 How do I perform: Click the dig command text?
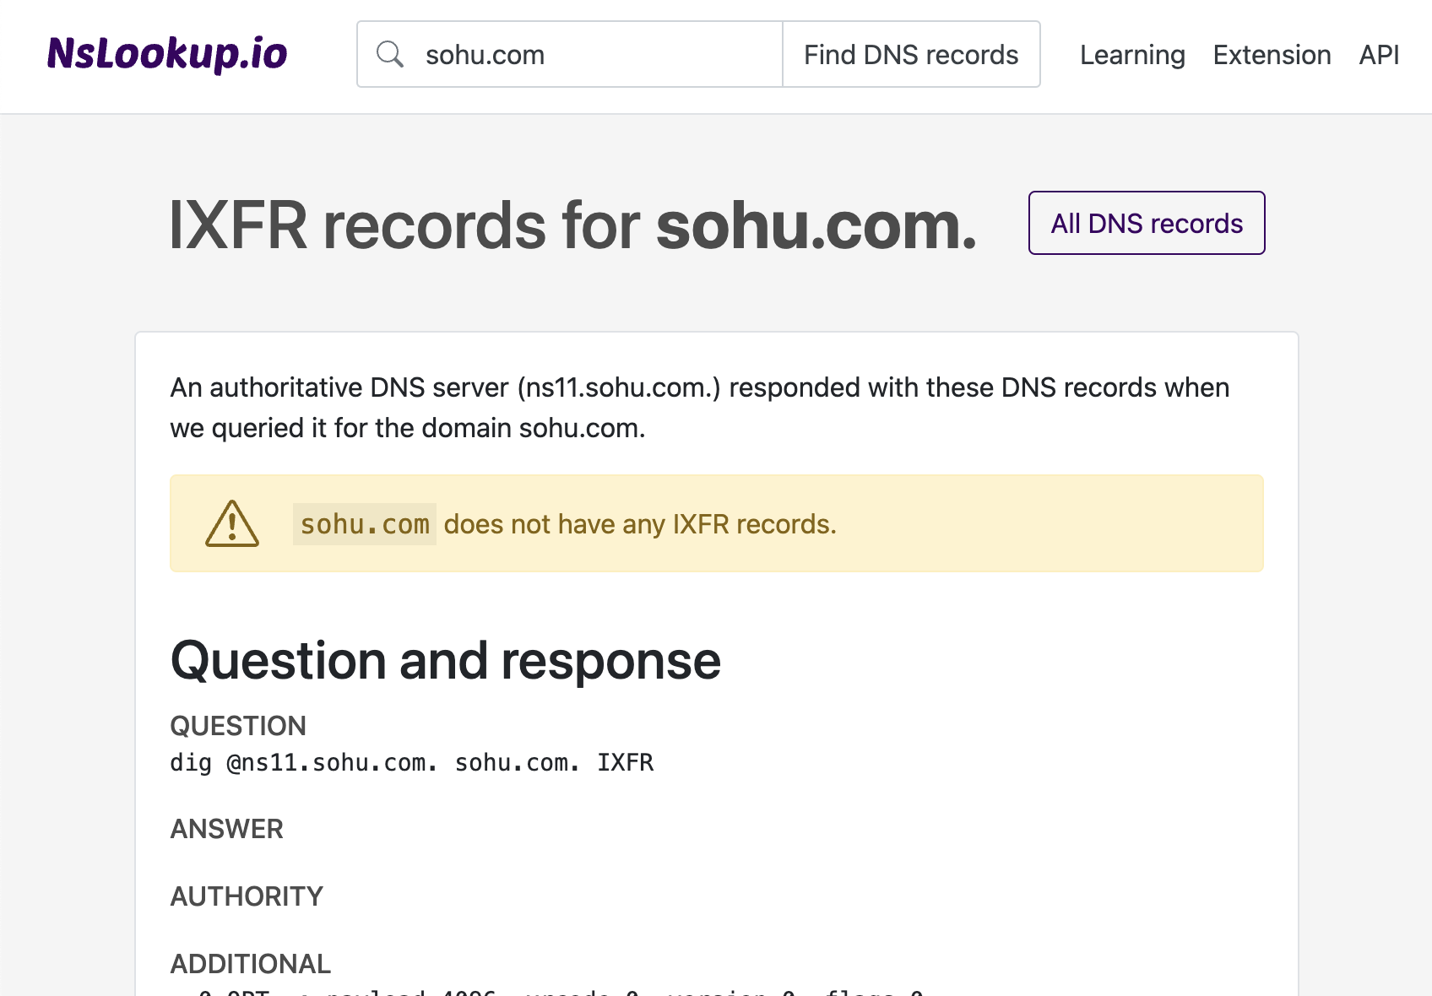point(411,762)
